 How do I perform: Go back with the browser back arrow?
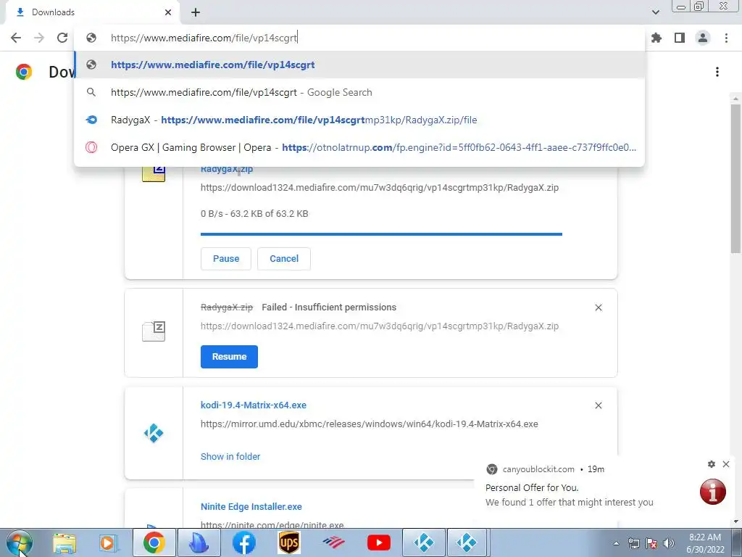point(16,38)
